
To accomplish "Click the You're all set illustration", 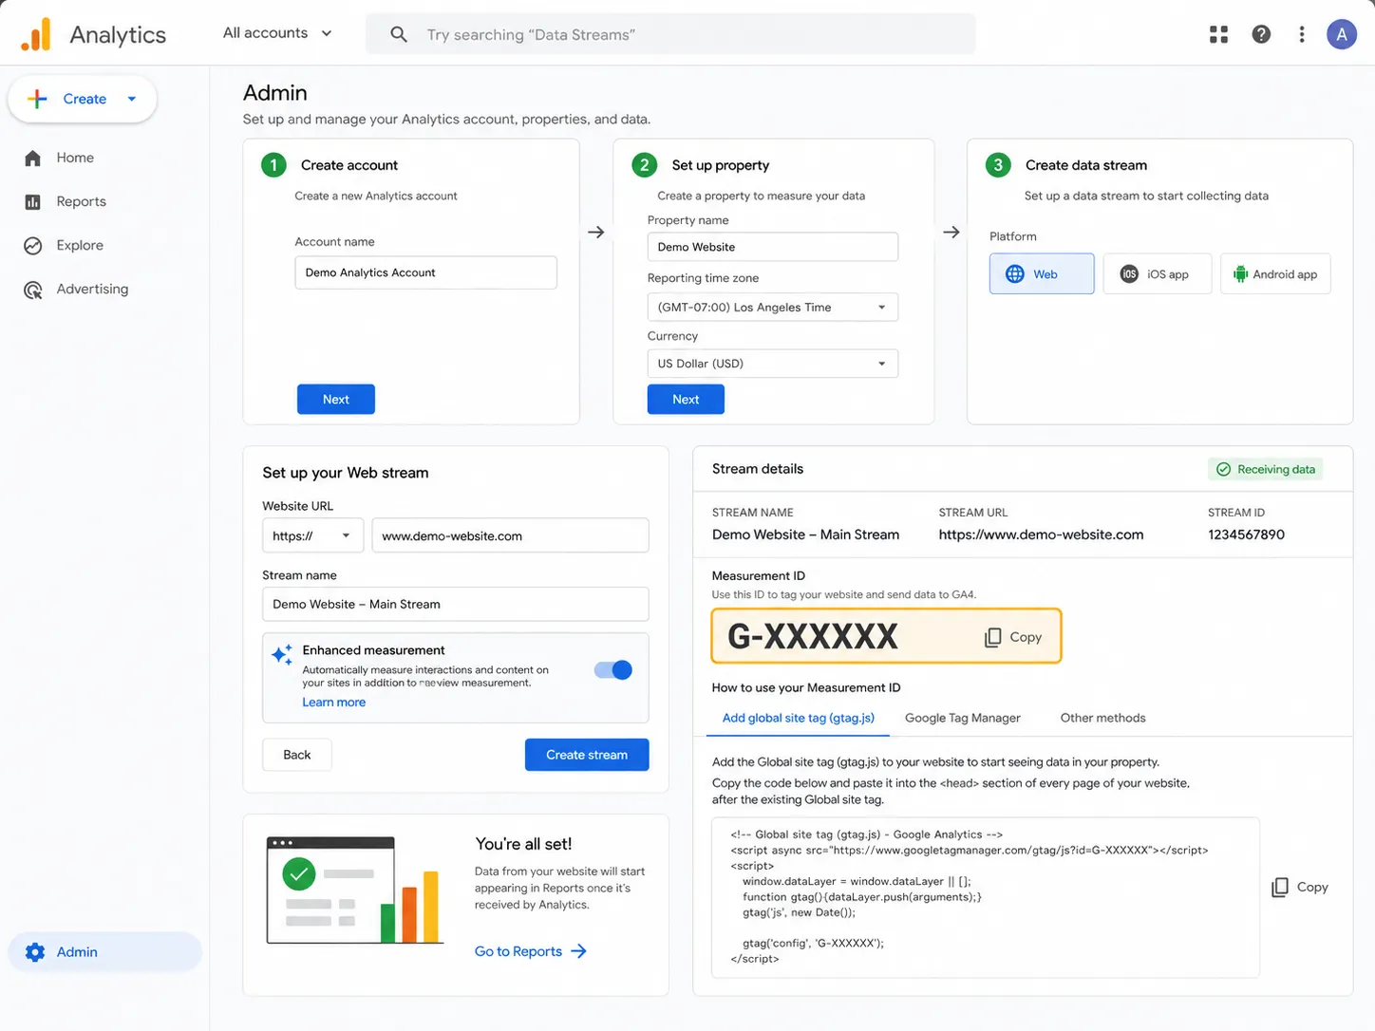I will (355, 890).
